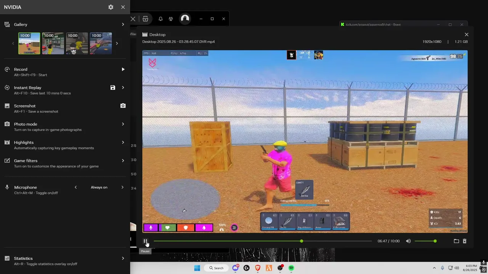The image size is (488, 274).
Task: Open friends icon in background window
Action: click(x=171, y=19)
